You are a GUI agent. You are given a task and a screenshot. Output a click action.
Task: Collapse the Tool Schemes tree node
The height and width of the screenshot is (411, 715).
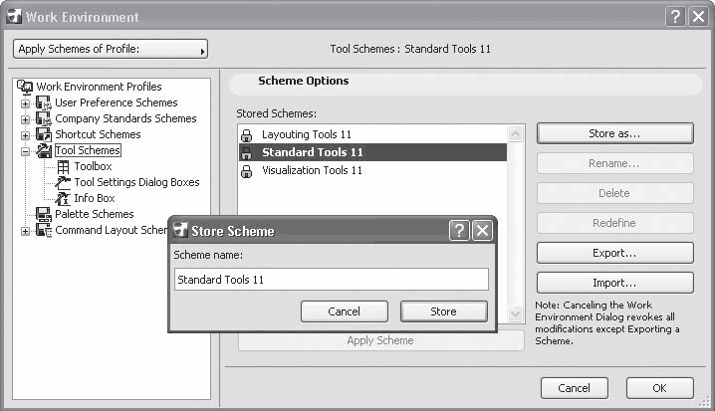pos(25,151)
